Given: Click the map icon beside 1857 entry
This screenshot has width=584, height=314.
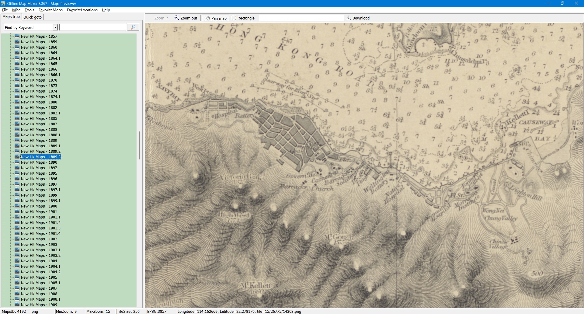Looking at the screenshot, I should [x=17, y=36].
